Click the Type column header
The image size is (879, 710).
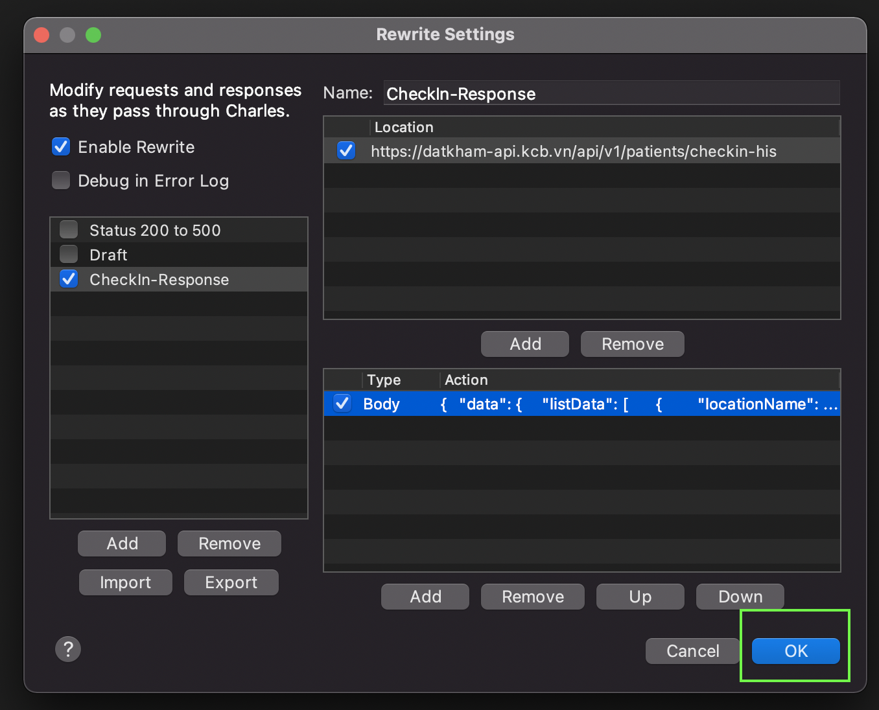(x=401, y=380)
